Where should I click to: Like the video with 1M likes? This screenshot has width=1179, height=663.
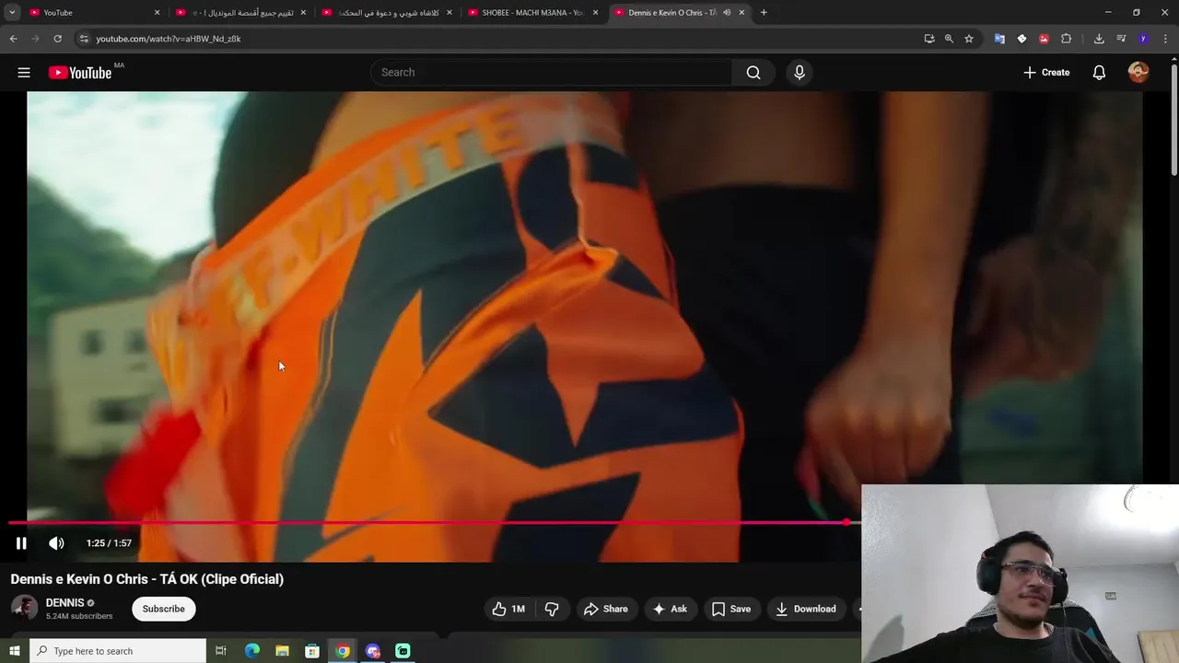coord(508,609)
